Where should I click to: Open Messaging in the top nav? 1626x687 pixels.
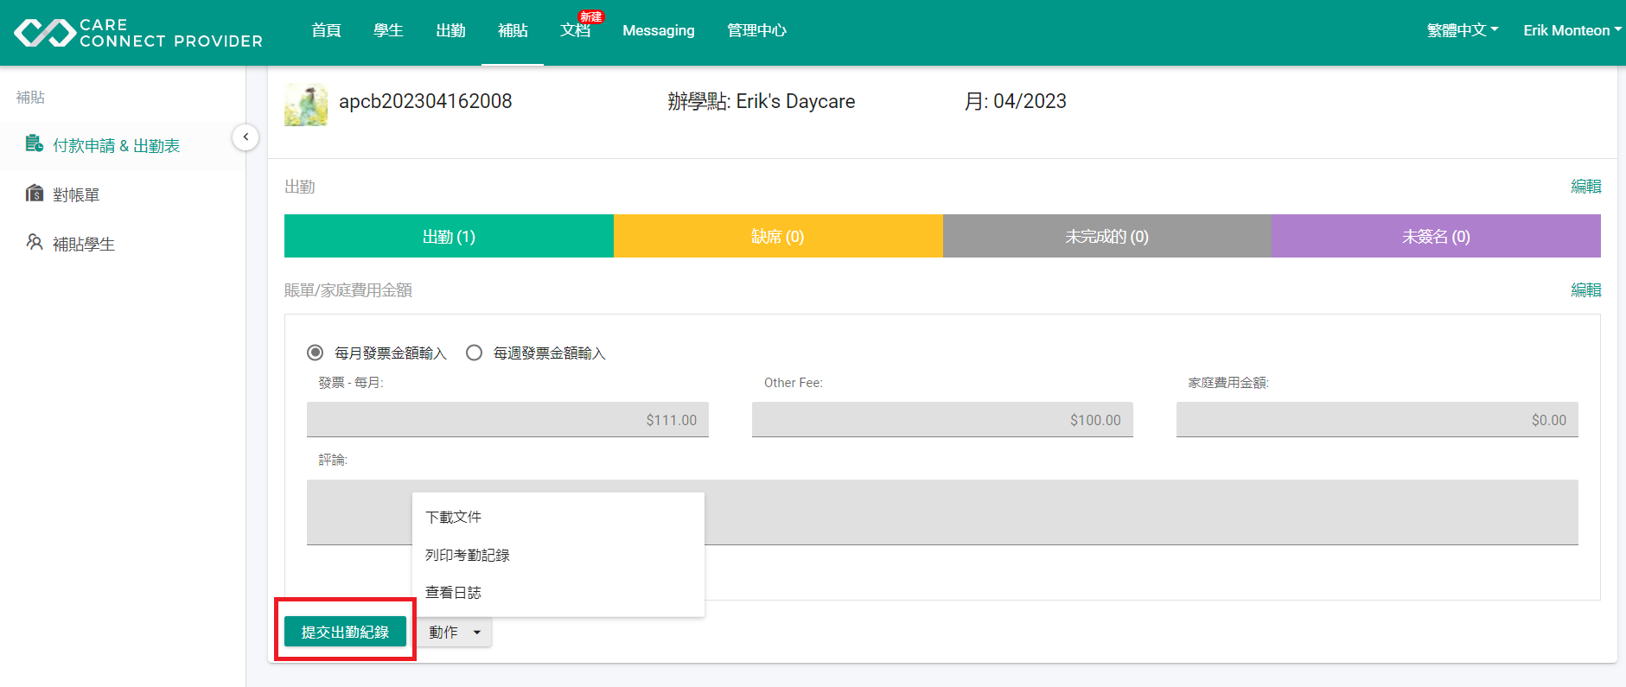(659, 30)
